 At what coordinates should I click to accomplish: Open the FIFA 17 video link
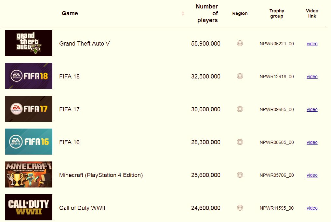pyautogui.click(x=312, y=109)
